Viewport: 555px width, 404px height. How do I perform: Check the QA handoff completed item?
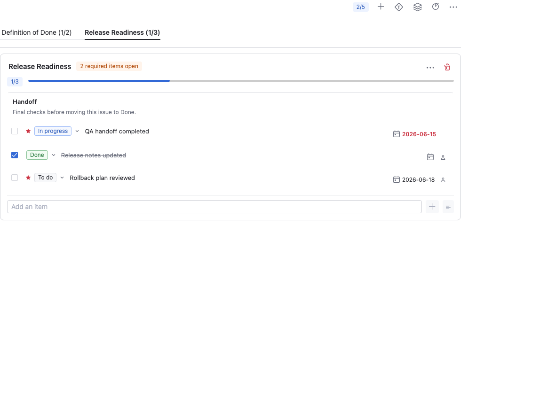pyautogui.click(x=15, y=131)
